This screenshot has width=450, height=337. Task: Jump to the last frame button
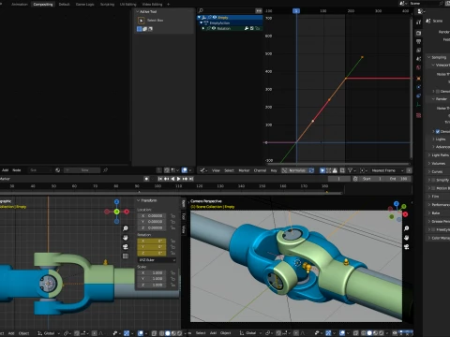coord(191,179)
